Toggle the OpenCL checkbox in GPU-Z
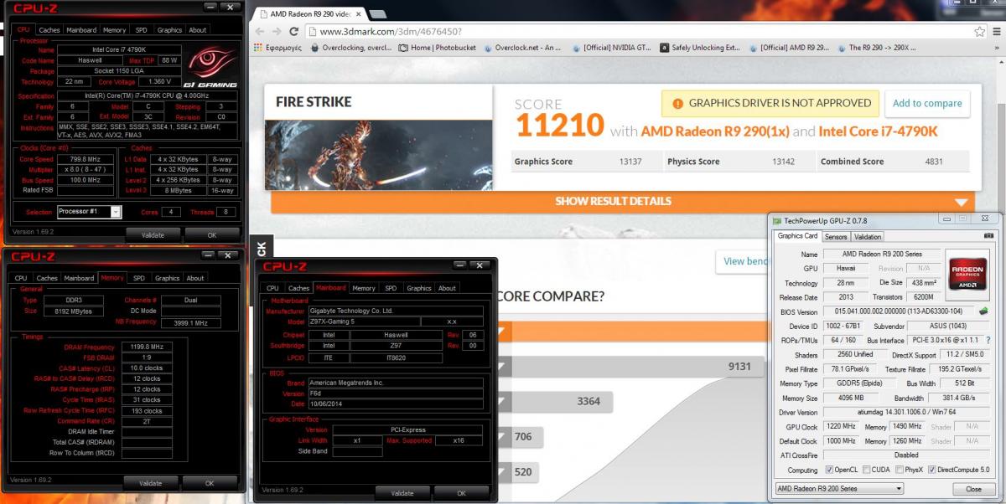 click(829, 470)
